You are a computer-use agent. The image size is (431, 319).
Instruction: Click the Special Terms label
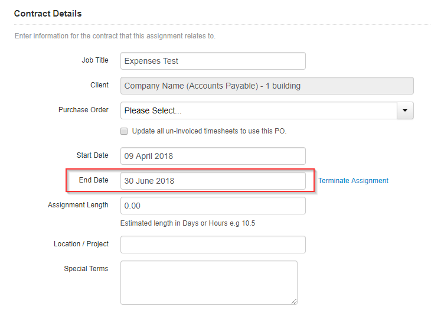click(86, 269)
